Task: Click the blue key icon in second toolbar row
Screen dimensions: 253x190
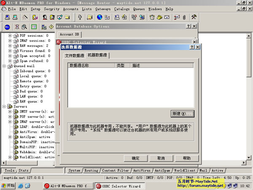Action: 7,27
